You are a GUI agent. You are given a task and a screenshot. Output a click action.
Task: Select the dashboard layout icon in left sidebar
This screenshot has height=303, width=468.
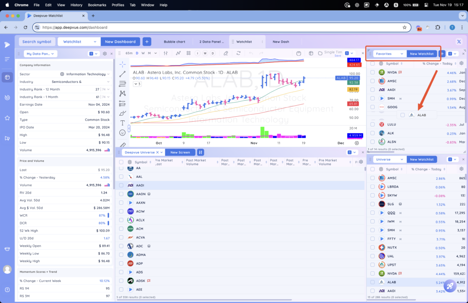(7, 77)
